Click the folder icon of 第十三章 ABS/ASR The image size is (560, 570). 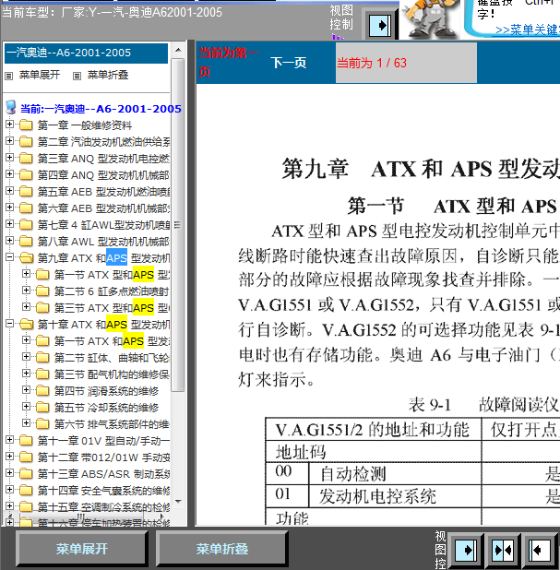26,473
